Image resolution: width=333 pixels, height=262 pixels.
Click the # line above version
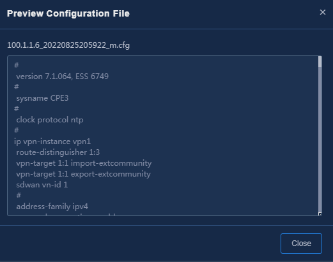pyautogui.click(x=17, y=65)
